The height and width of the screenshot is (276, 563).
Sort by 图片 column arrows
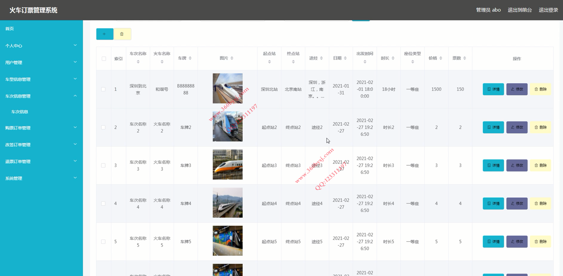tap(232, 59)
